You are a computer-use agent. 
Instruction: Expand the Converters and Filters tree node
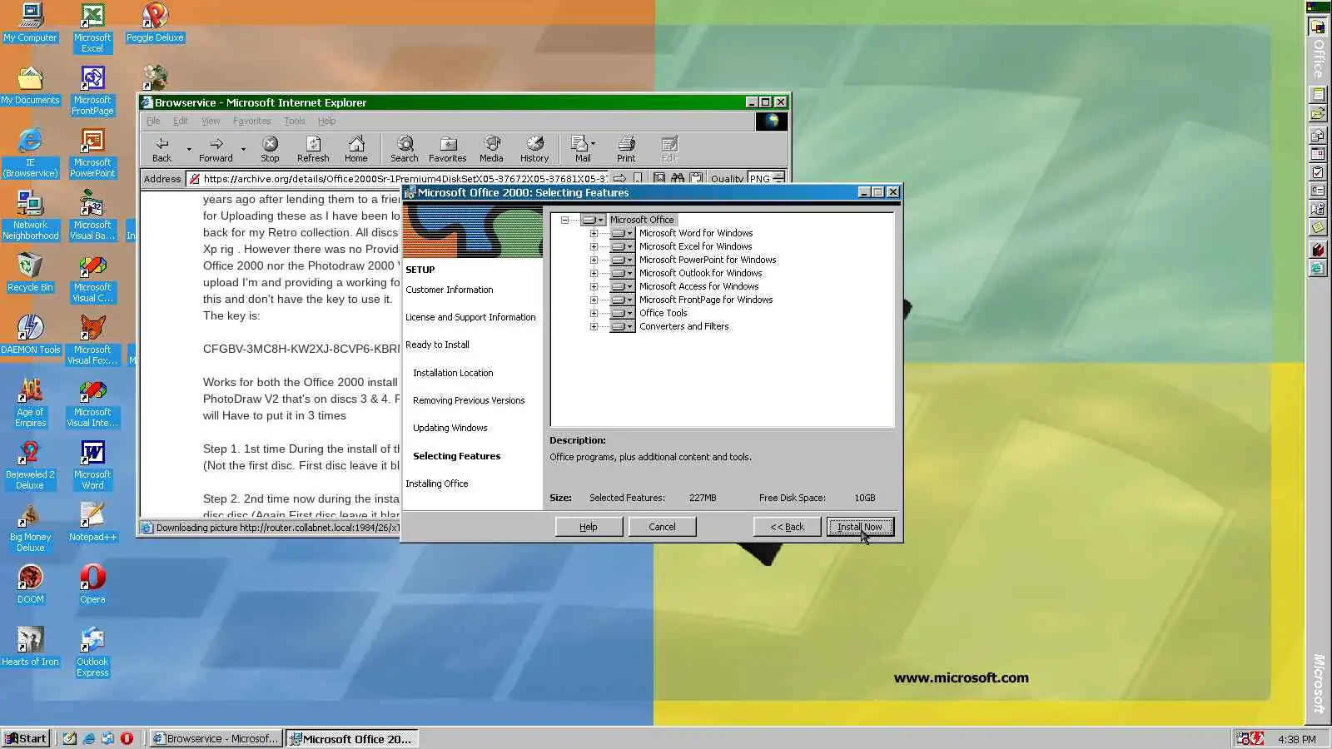pyautogui.click(x=594, y=326)
